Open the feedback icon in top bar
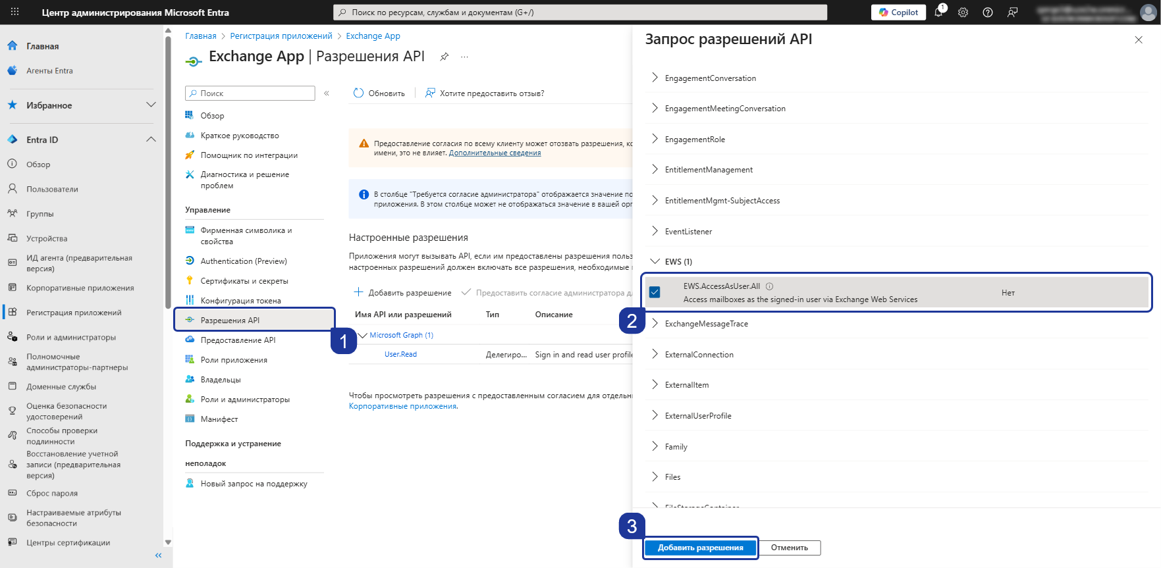1161x568 pixels. tap(1013, 12)
